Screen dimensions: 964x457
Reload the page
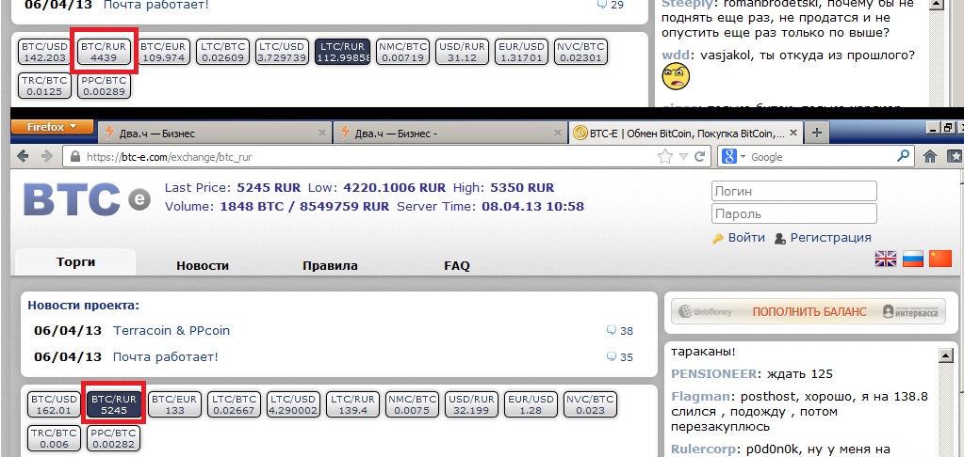point(699,157)
